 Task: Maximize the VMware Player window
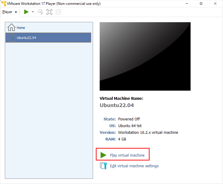[x=201, y=4]
